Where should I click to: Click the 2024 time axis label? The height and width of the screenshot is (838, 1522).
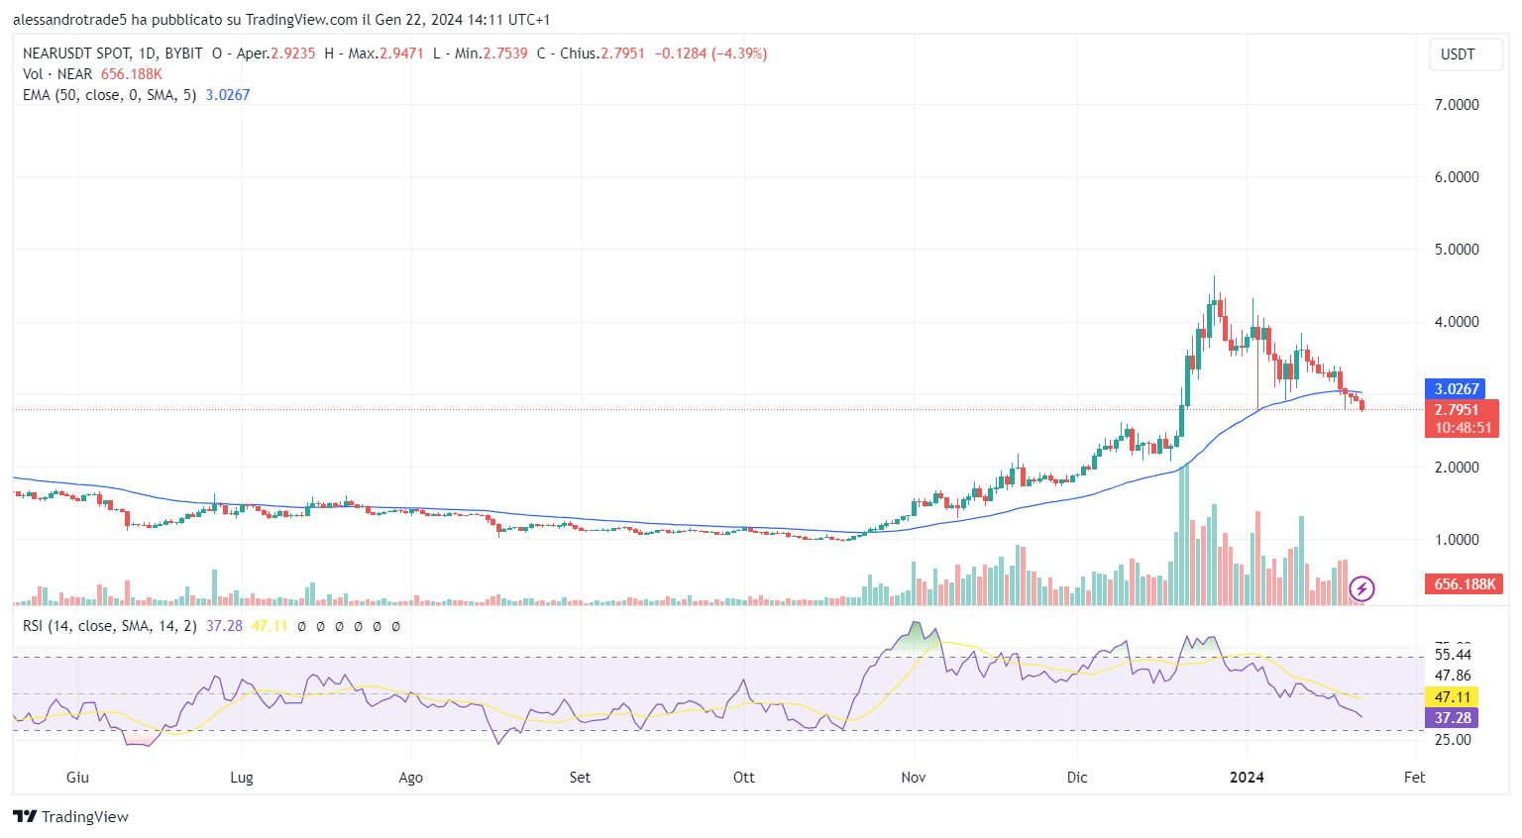click(1247, 778)
